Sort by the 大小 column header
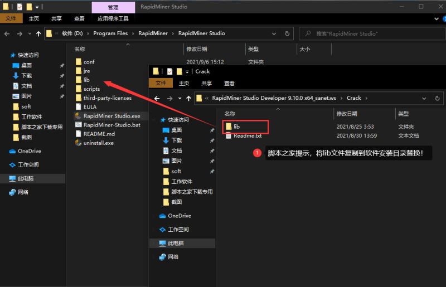This screenshot has height=287, width=446. coord(304,49)
